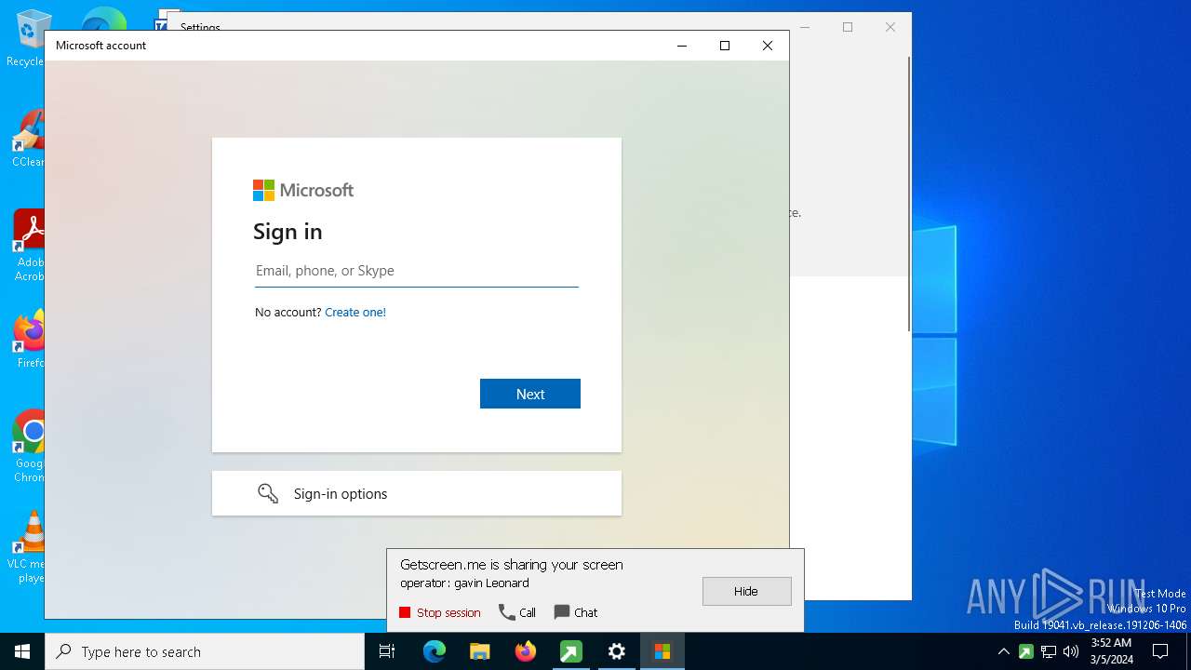Close the Microsoft account window
1191x670 pixels.
tap(768, 46)
